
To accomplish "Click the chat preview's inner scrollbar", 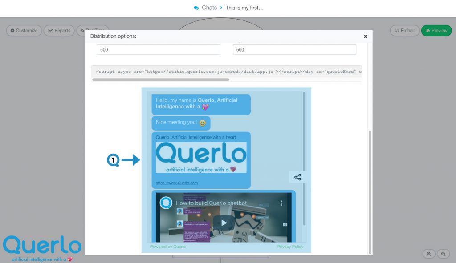I will tap(304, 159).
